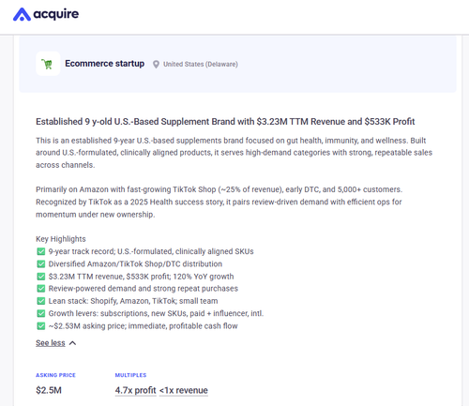Click the listing title about Supplement Brand
This screenshot has width=469, height=406.
coord(225,121)
